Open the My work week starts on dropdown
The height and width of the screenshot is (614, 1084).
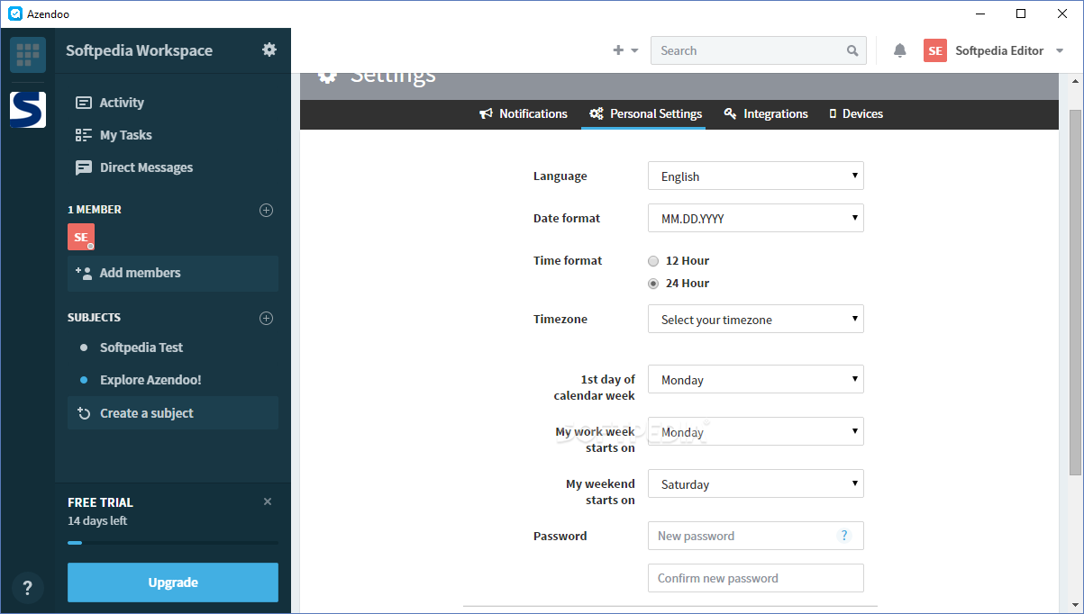tap(756, 431)
